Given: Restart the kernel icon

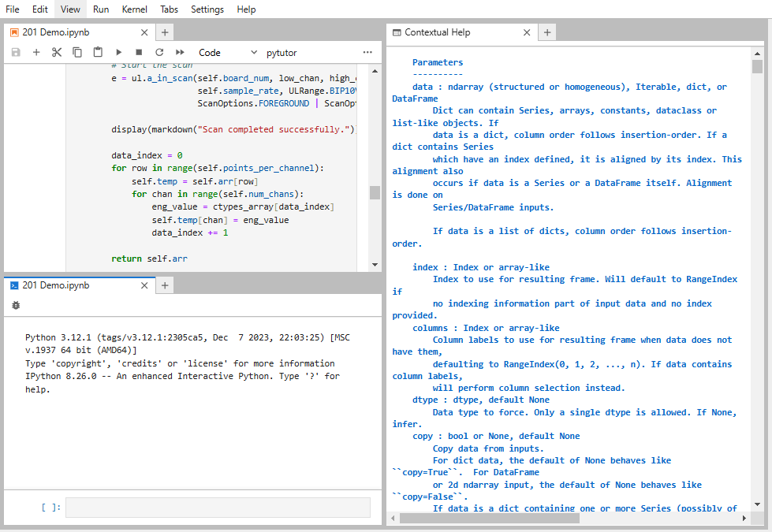Looking at the screenshot, I should pyautogui.click(x=159, y=52).
